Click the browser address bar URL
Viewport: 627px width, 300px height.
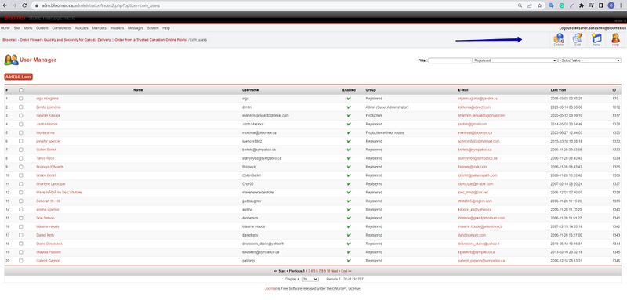coord(101,6)
